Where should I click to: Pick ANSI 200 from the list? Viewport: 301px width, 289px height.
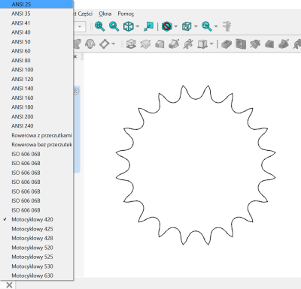pyautogui.click(x=37, y=116)
